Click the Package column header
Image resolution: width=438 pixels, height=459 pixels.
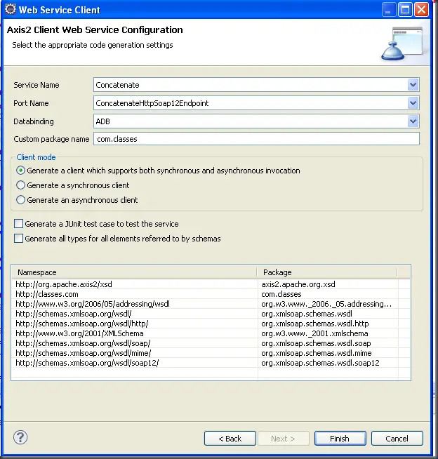[327, 272]
